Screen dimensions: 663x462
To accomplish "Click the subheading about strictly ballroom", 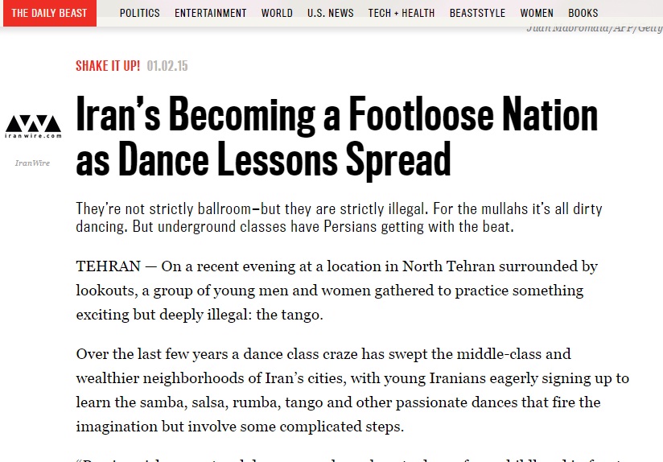I will [339, 217].
